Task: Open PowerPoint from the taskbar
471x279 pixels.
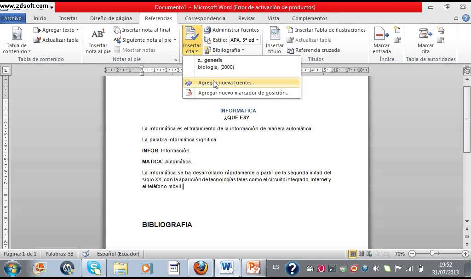Action: pyautogui.click(x=253, y=268)
